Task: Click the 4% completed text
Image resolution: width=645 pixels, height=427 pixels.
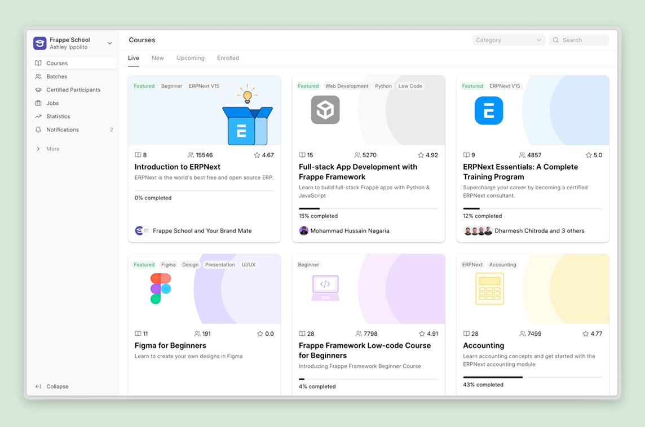Action: (x=317, y=386)
